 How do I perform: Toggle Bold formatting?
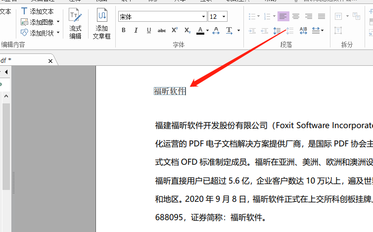pyautogui.click(x=124, y=30)
